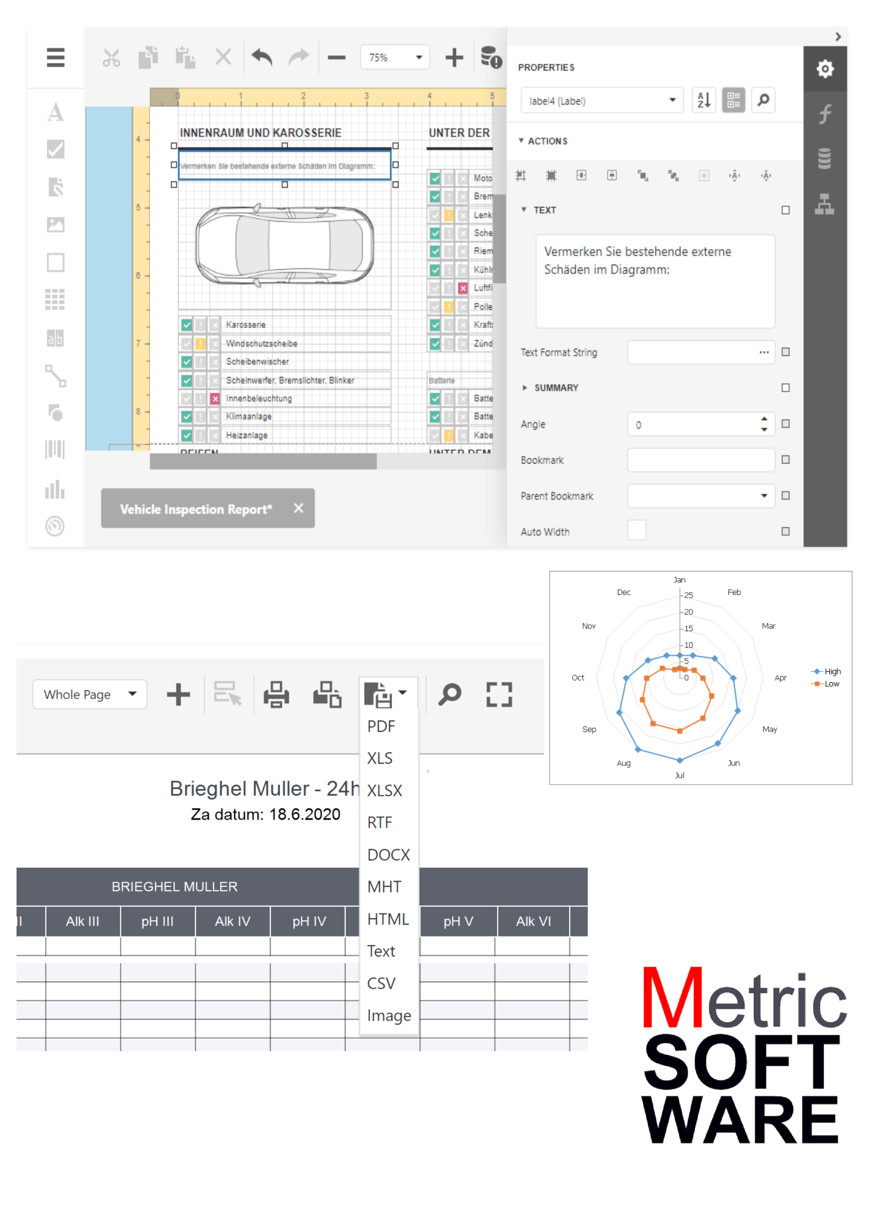Select the Shape tool in toolbox
The width and height of the screenshot is (879, 1228).
pyautogui.click(x=55, y=413)
